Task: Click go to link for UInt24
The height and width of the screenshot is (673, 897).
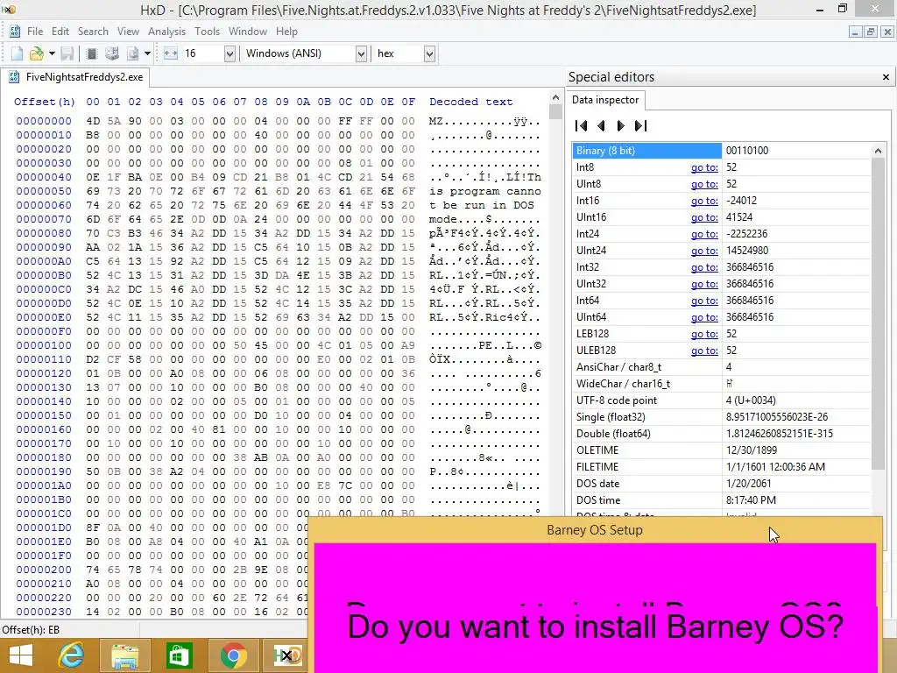Action: (704, 250)
